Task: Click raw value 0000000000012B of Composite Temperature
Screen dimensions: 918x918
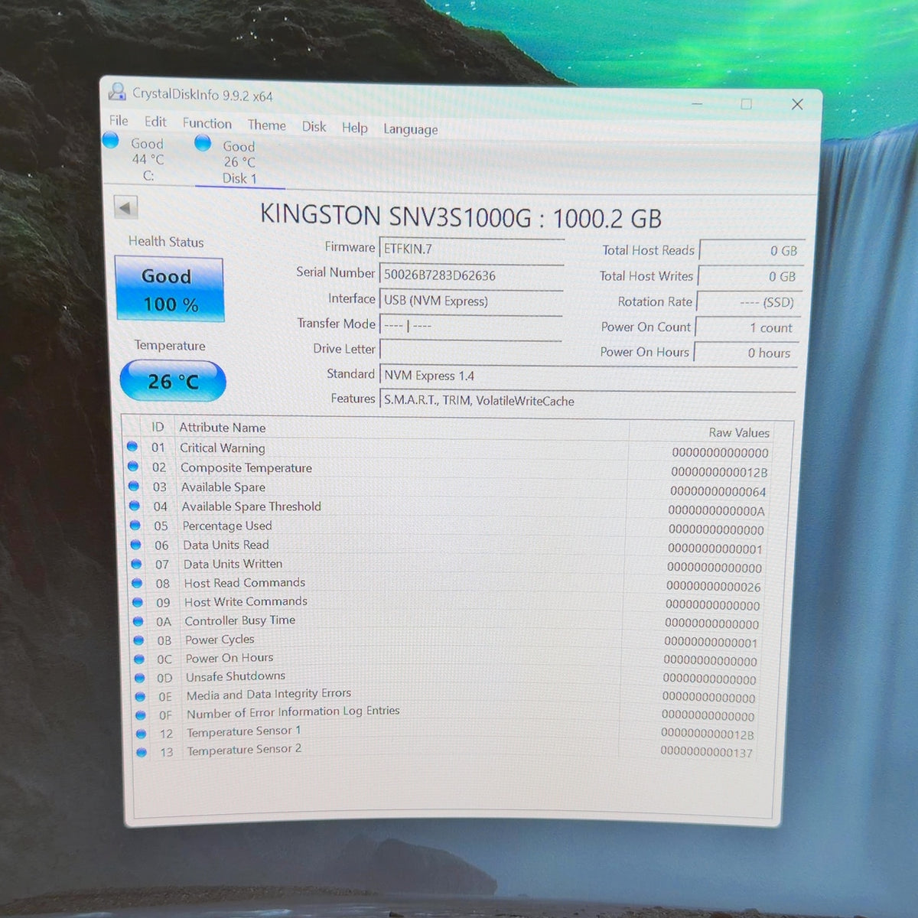Action: pyautogui.click(x=720, y=472)
